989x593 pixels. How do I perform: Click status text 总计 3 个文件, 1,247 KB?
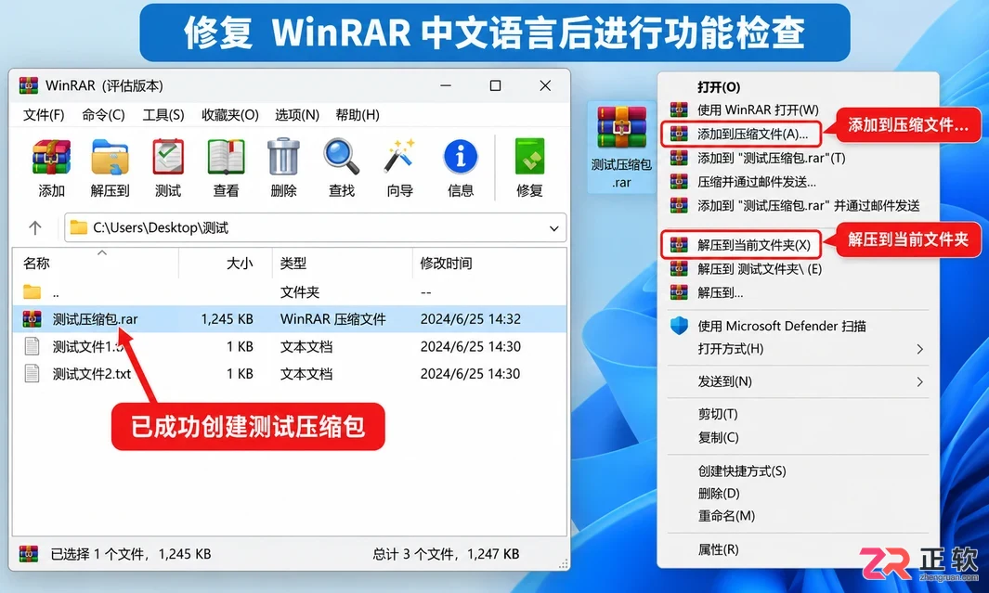click(x=446, y=554)
